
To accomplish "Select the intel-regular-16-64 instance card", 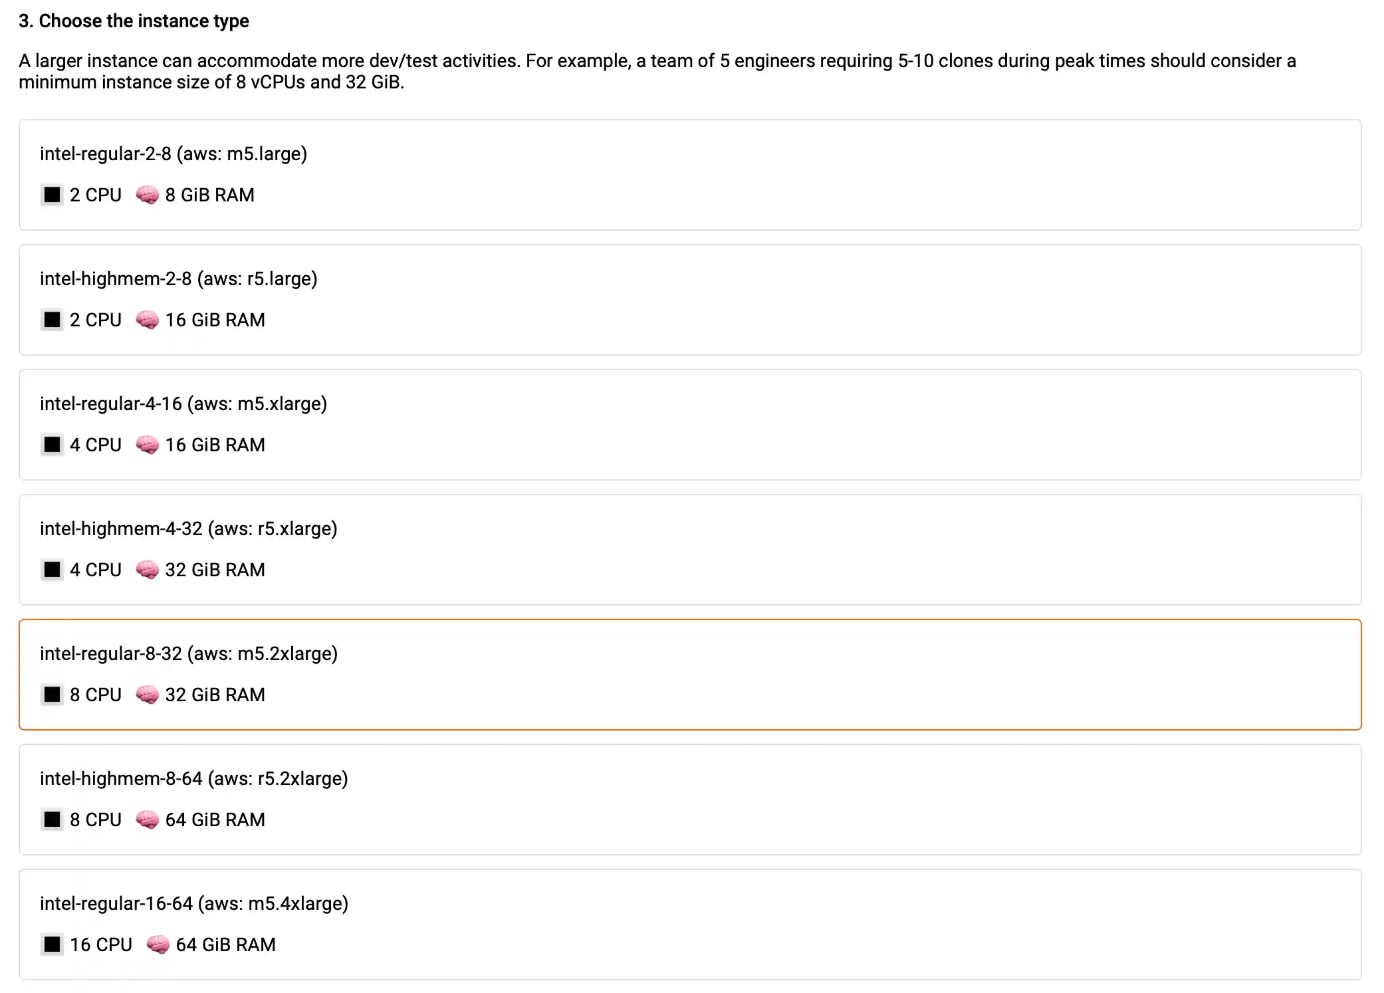I will coord(691,925).
